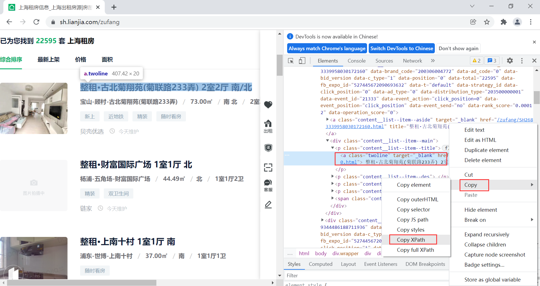
Task: Sort listings by 价格
Action: [x=80, y=59]
